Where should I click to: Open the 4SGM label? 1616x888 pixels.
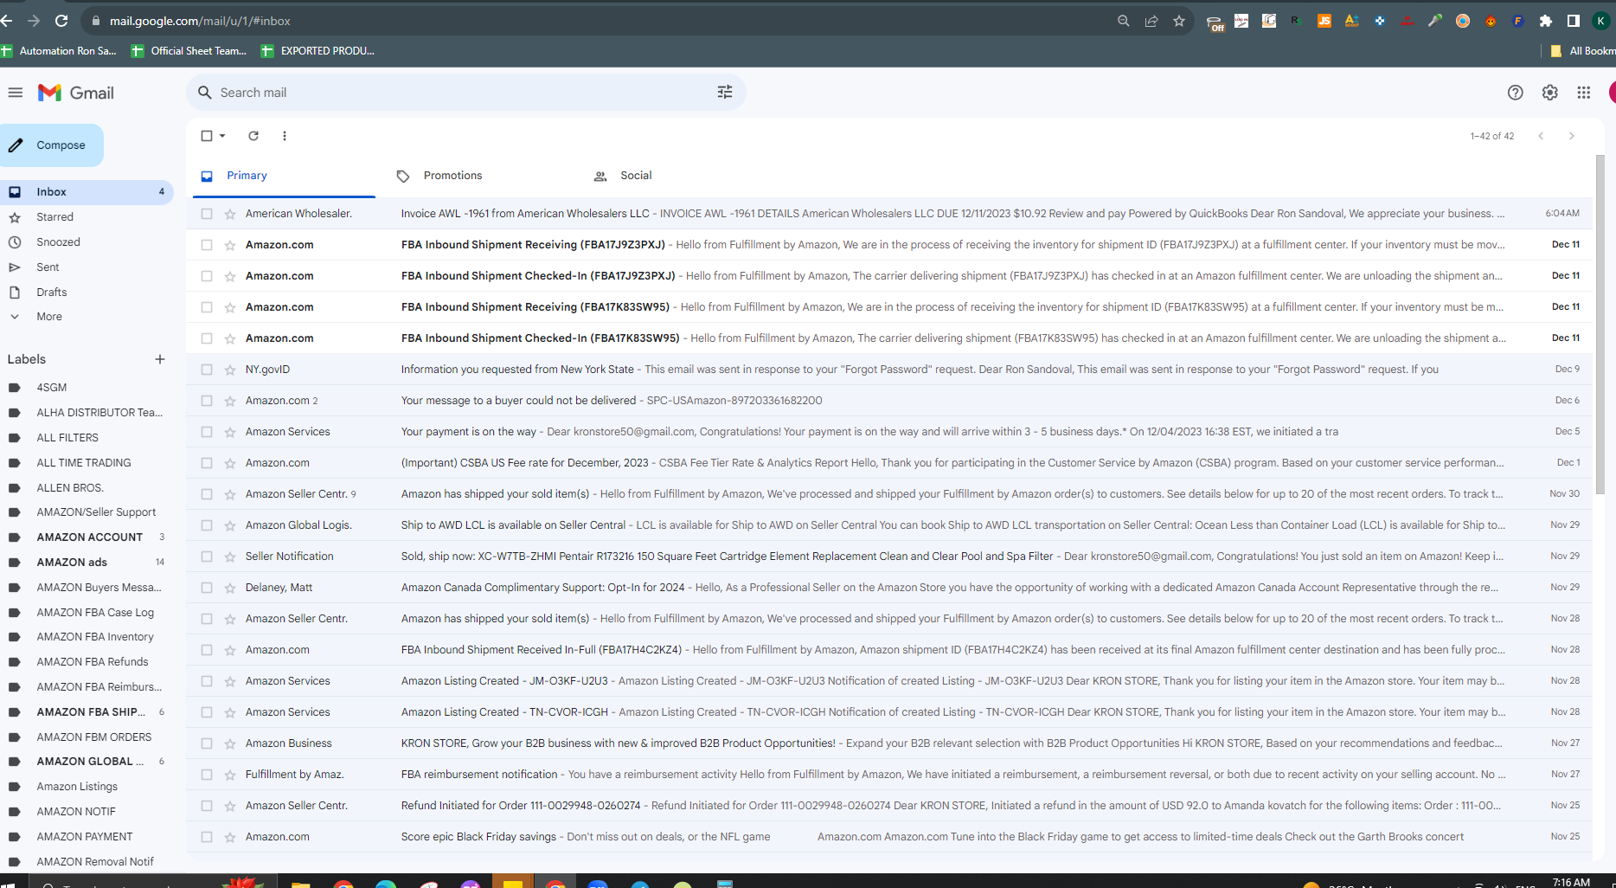coord(51,388)
